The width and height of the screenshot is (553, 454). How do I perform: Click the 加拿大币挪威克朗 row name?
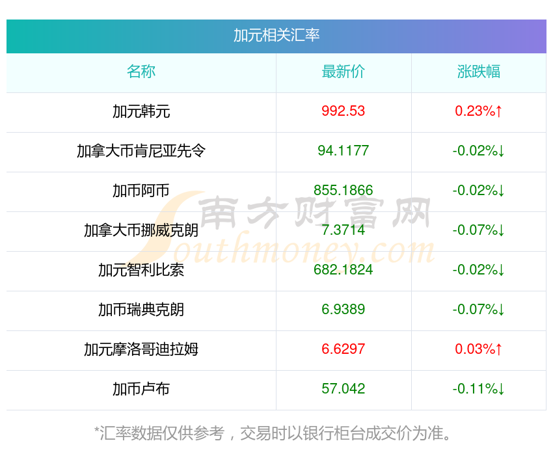point(141,230)
